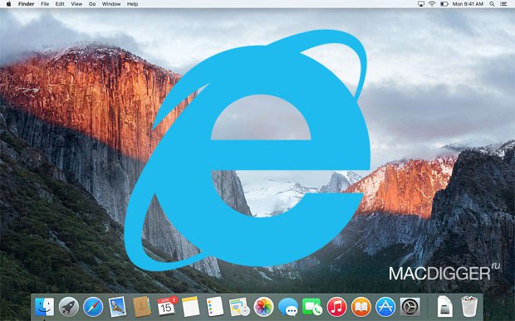
Task: Open the Finder menu
Action: [x=27, y=4]
